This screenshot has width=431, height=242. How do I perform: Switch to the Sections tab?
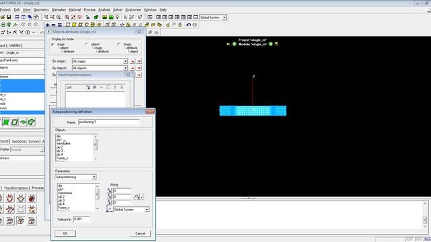[18, 141]
